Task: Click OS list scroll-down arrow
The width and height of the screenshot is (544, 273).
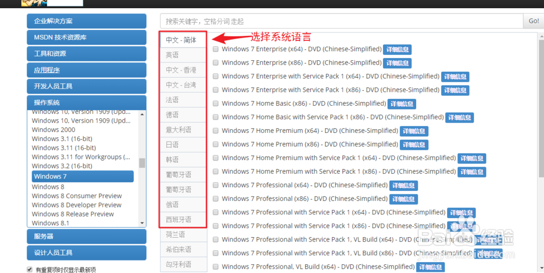Action: (142, 223)
